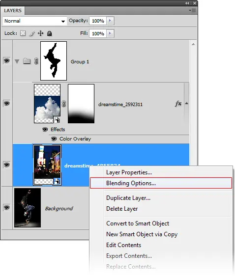Click the lock position move icon

41,33
